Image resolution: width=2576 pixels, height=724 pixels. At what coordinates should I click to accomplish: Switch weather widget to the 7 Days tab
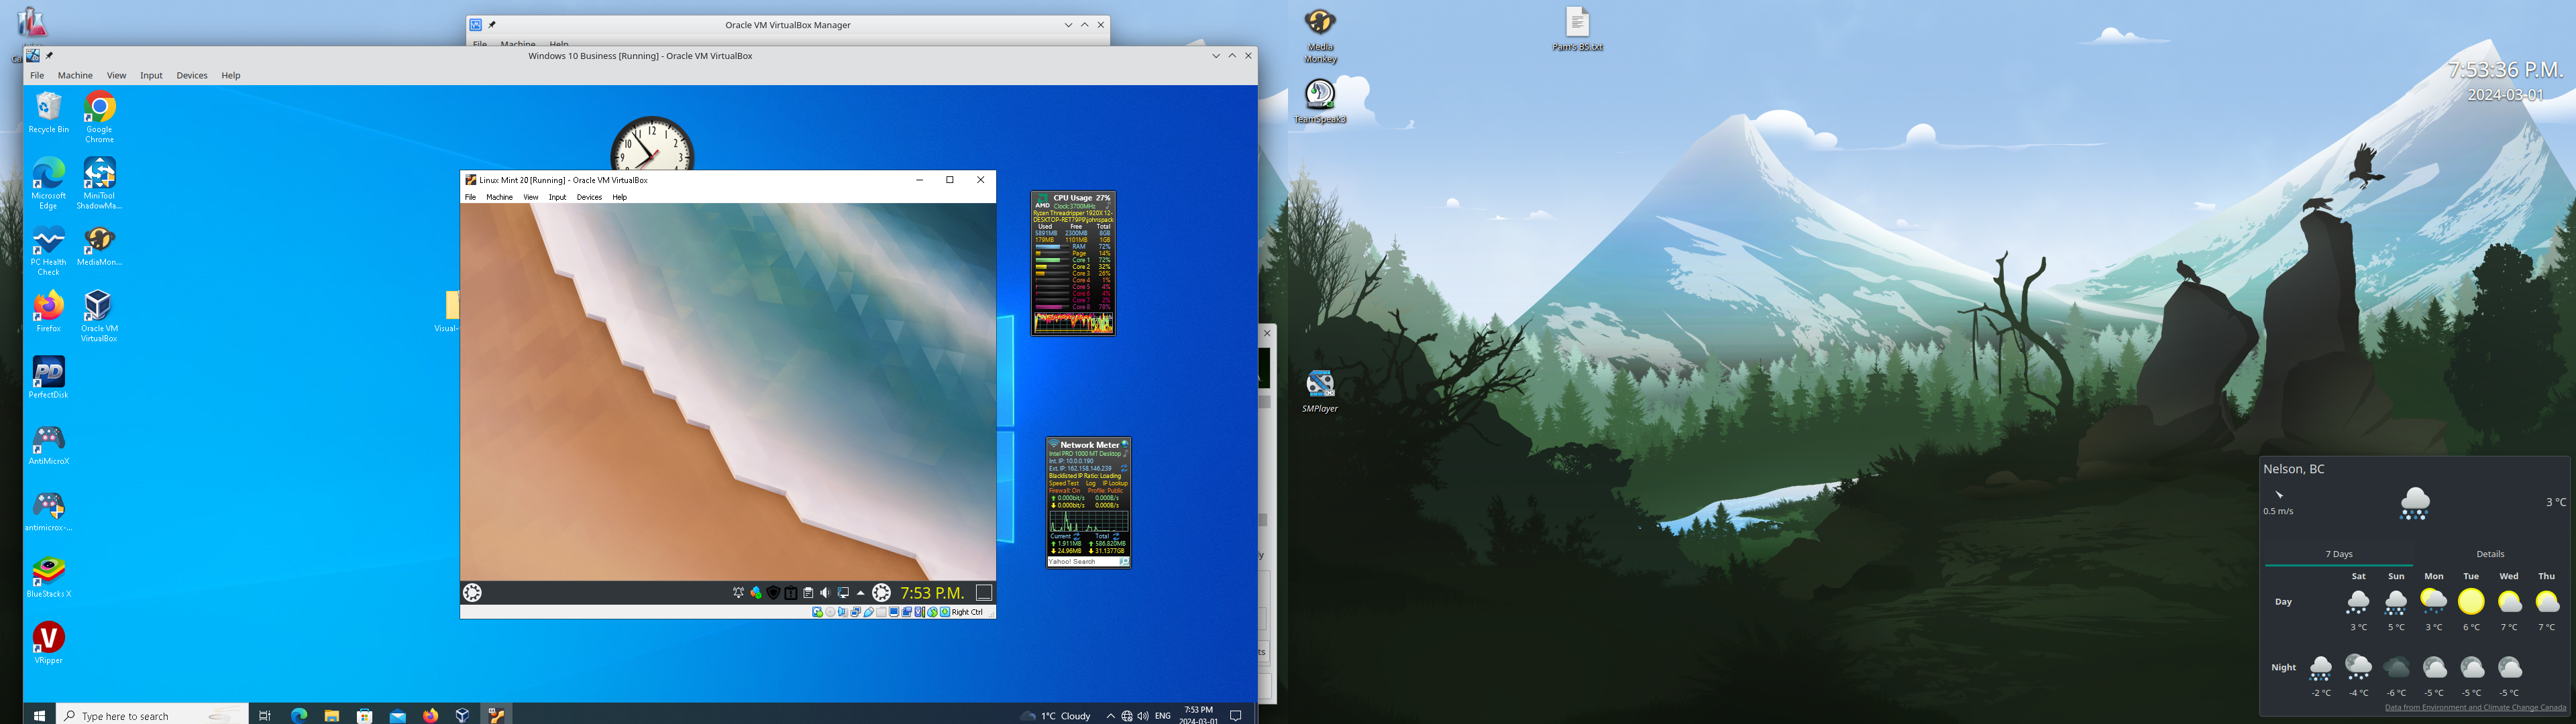point(2339,554)
